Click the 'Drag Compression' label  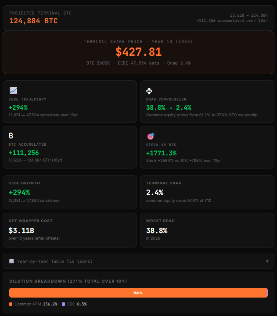pyautogui.click(x=166, y=99)
